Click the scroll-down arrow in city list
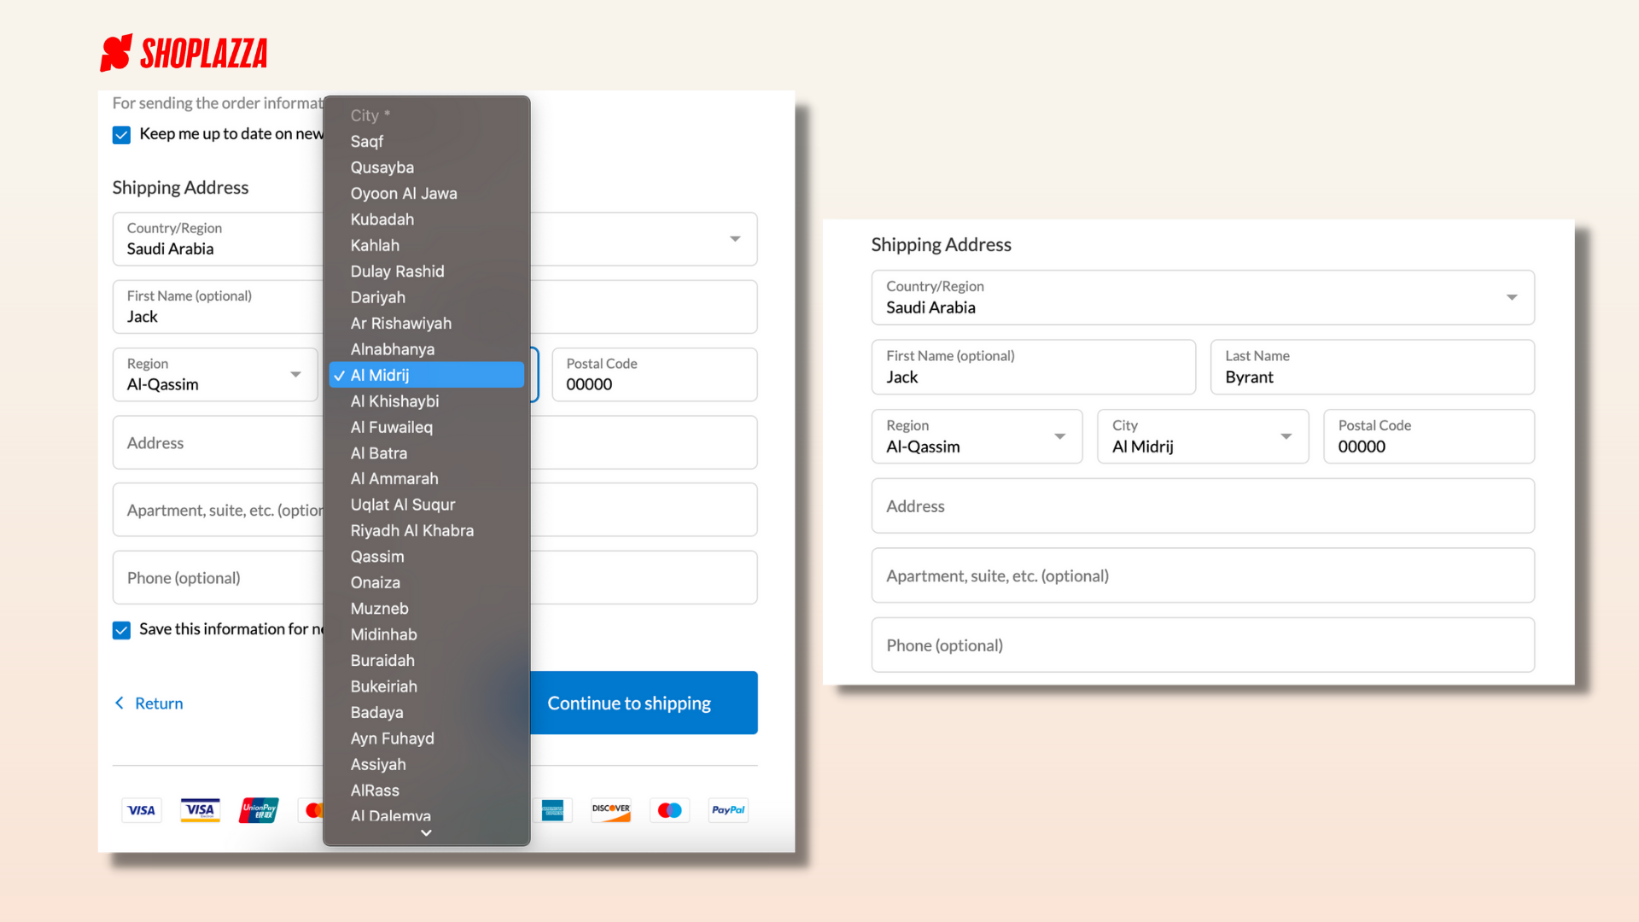The width and height of the screenshot is (1639, 922). (x=426, y=833)
